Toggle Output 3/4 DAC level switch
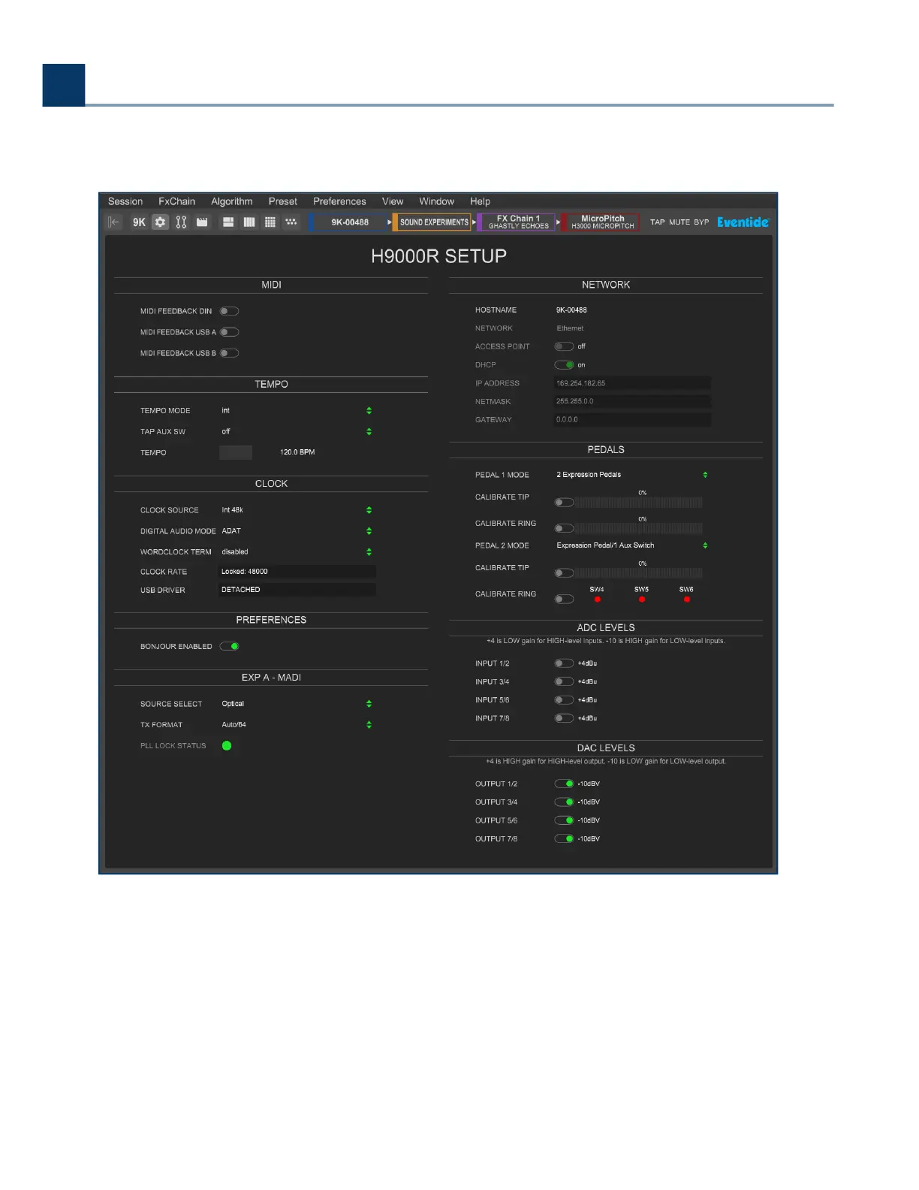Image resolution: width=919 pixels, height=1190 pixels. (564, 802)
